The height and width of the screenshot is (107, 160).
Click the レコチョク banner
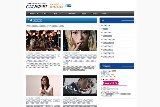tap(114, 83)
